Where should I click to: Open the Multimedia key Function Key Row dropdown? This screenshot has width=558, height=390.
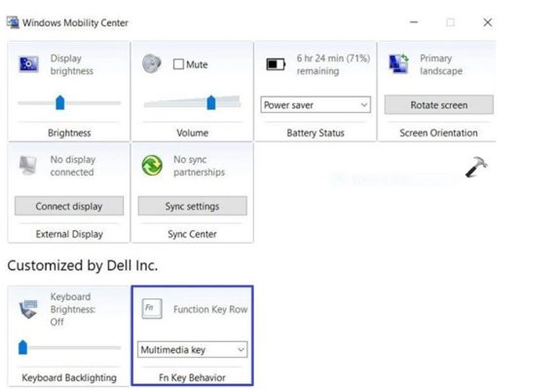click(192, 349)
